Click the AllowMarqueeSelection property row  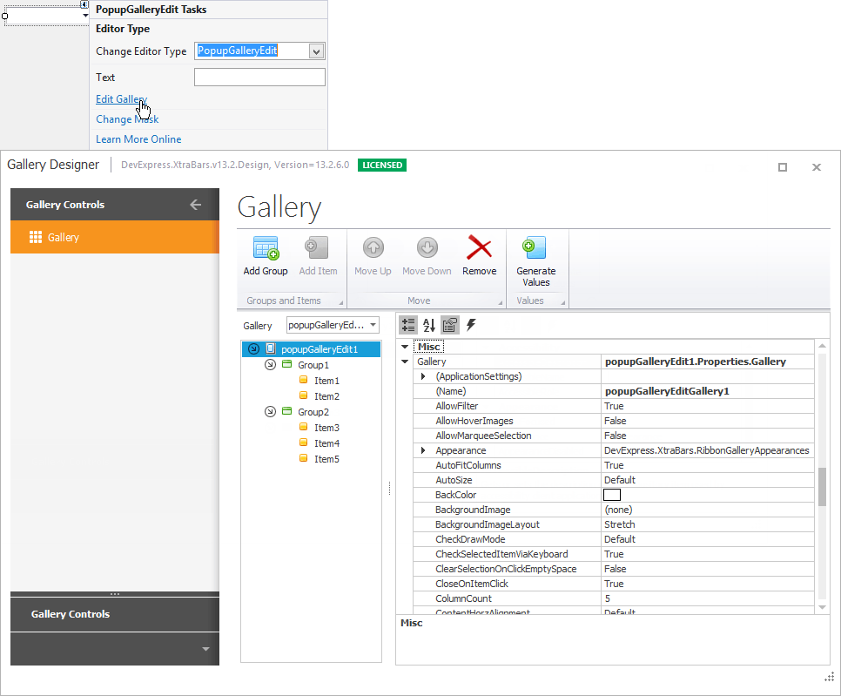pyautogui.click(x=614, y=436)
